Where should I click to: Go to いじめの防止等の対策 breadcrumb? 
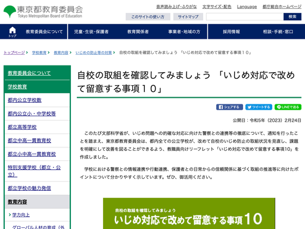click(x=94, y=52)
